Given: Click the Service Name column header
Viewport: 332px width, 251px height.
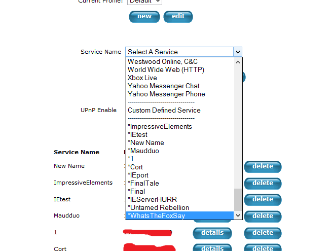Looking at the screenshot, I should [x=77, y=152].
